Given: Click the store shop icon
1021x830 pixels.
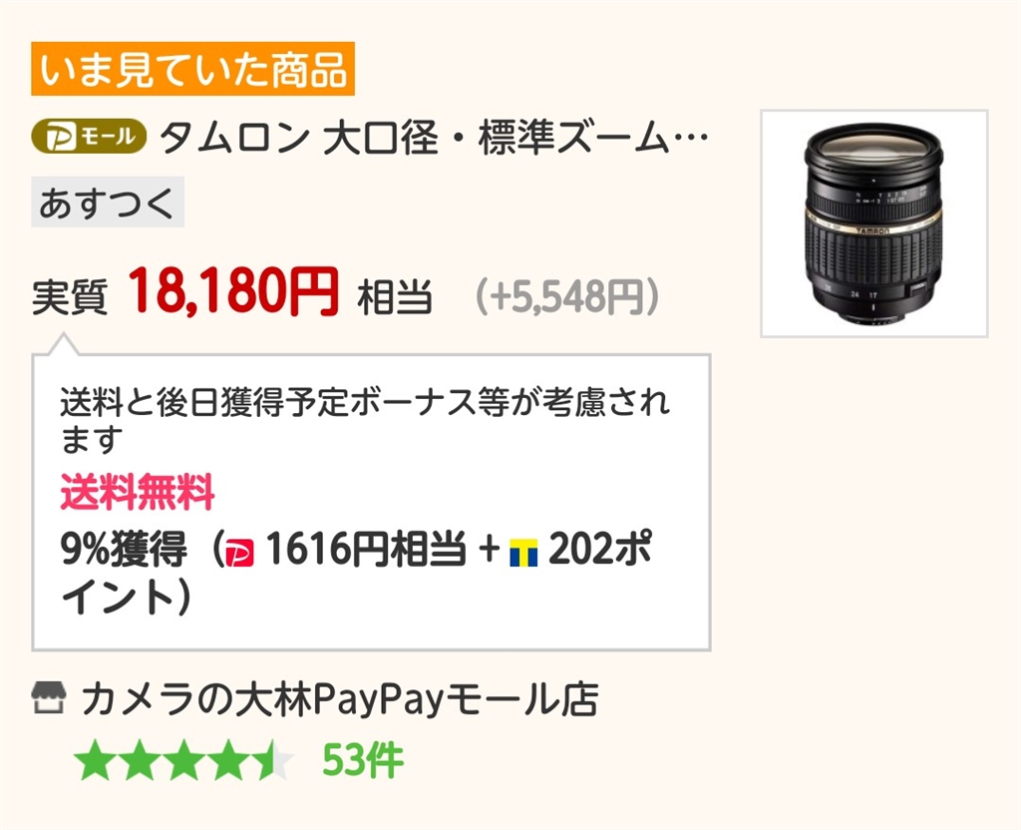Looking at the screenshot, I should coord(49,698).
